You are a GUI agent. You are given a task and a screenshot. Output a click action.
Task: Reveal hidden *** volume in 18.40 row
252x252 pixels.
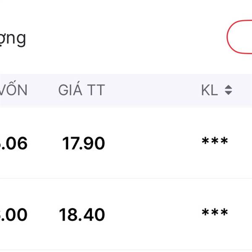click(215, 212)
